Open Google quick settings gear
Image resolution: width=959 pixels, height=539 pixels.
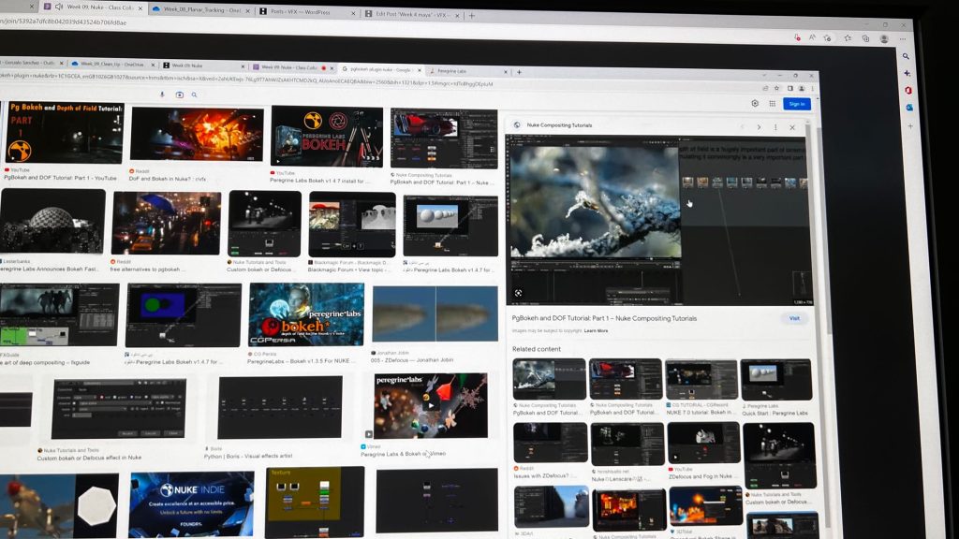(x=755, y=103)
